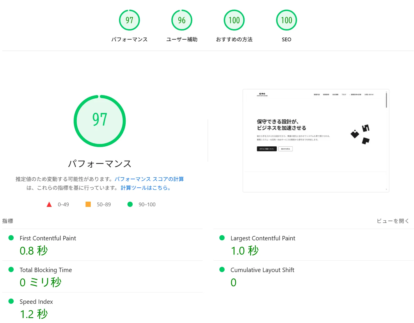
Task: Click the おすすめの方法 100 score gauge
Action: point(234,20)
